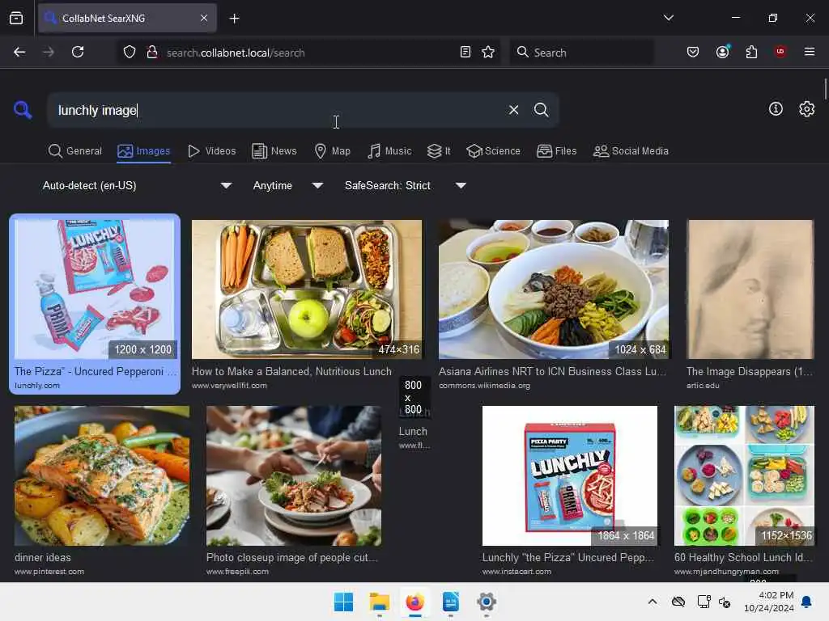Open the tracking protection shield icon
The image size is (829, 621).
[x=130, y=52]
